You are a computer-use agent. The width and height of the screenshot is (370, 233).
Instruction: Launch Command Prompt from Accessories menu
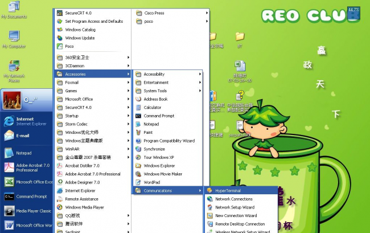point(167,116)
